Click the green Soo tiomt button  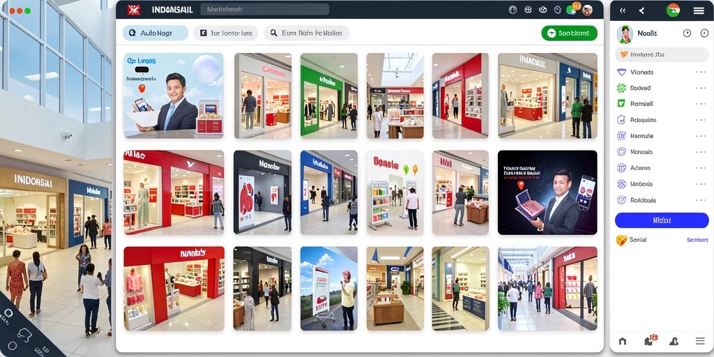point(569,33)
